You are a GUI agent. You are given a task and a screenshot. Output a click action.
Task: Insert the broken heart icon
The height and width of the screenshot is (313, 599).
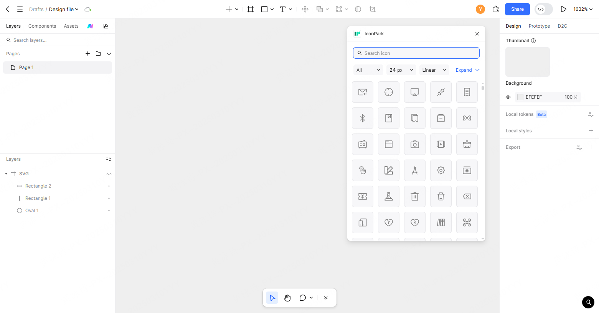389,222
